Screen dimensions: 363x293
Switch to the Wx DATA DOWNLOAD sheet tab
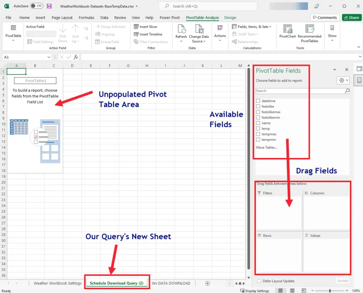(171, 283)
